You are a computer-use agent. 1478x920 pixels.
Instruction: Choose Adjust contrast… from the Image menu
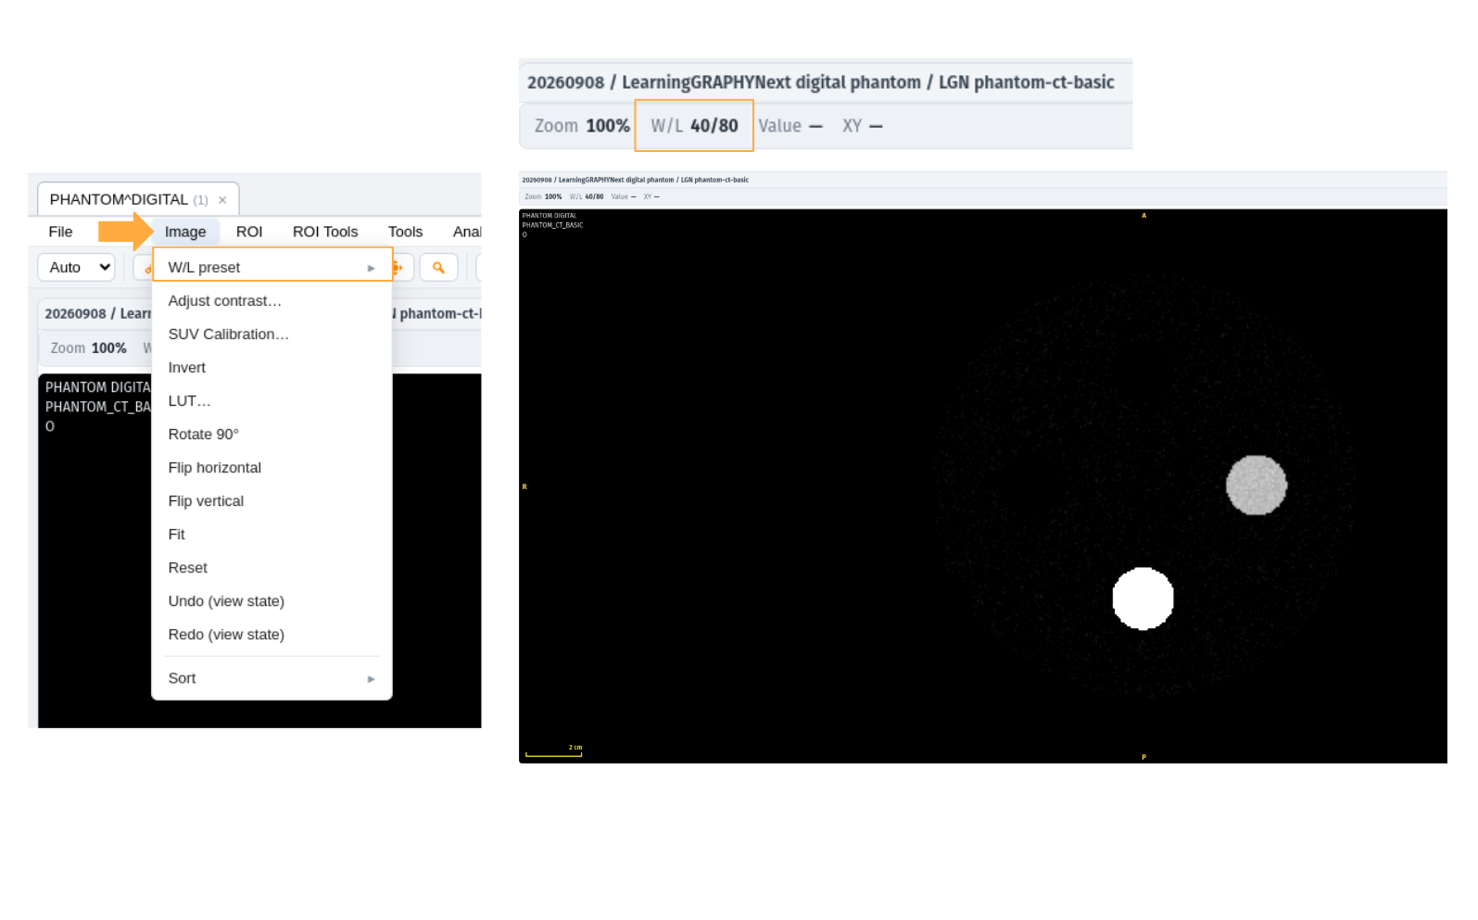(x=272, y=301)
